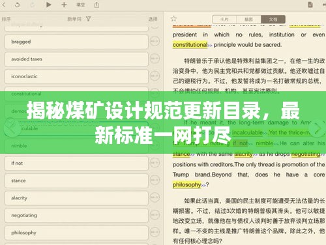Viewport: 326px width, 245px height.
Task: Add a new item with plus icon
Action: 64,5
